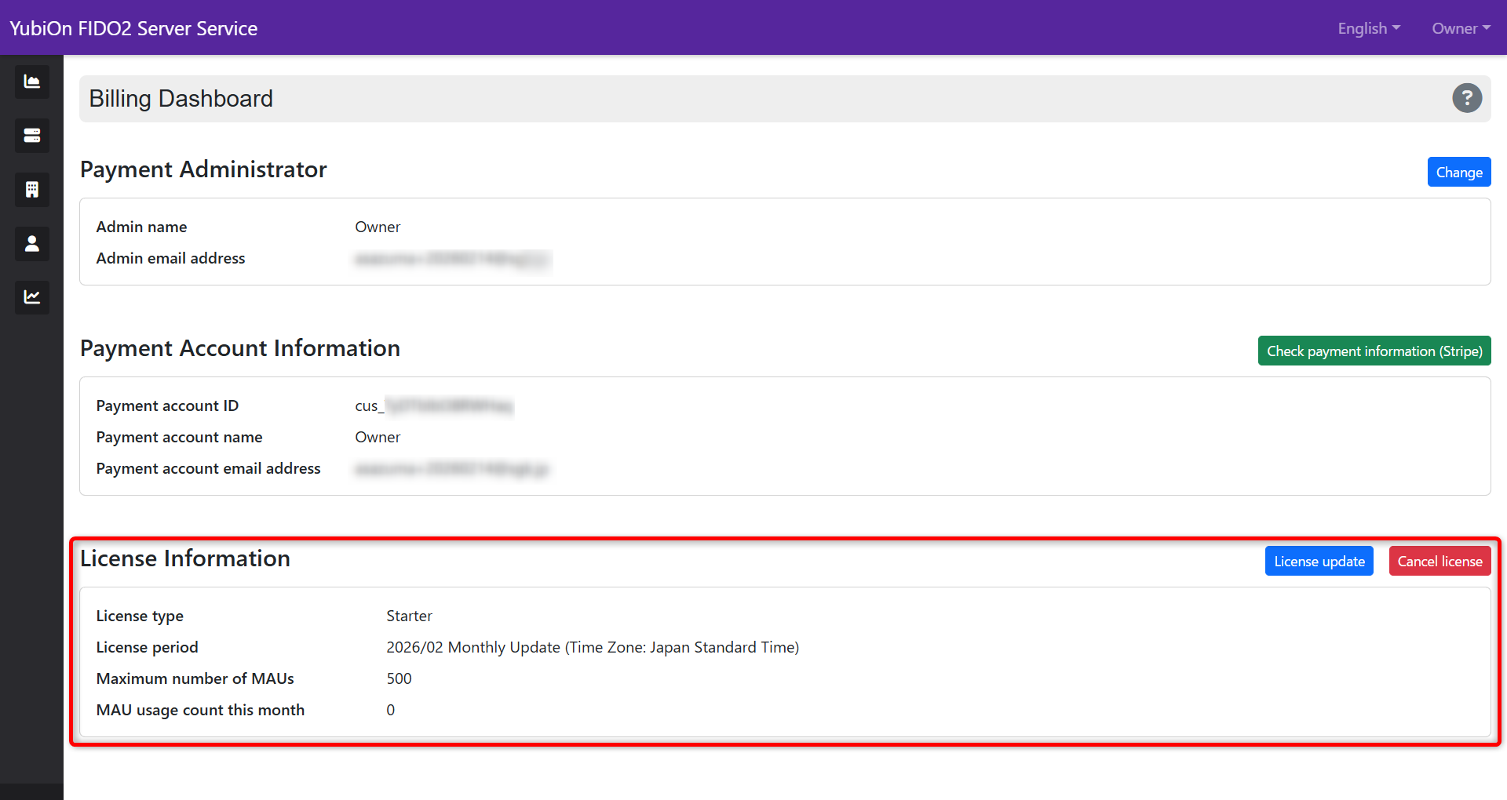Click the payment account ID value
Screen dimensions: 1507x800
pyautogui.click(x=433, y=406)
